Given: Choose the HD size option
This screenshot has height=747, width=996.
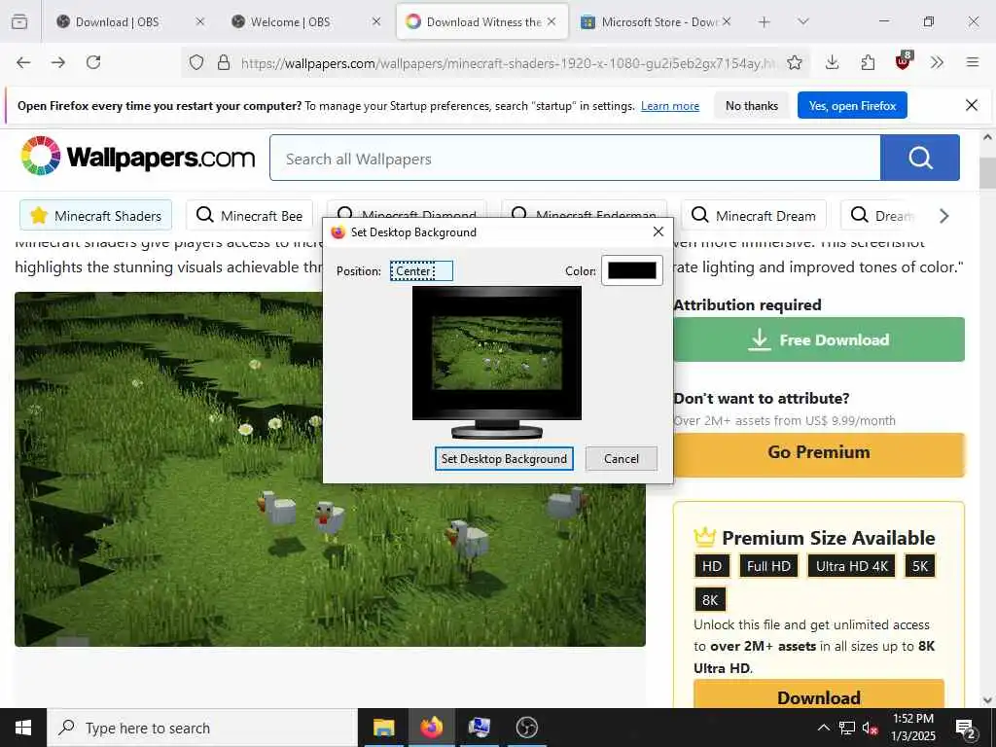Looking at the screenshot, I should tap(711, 566).
